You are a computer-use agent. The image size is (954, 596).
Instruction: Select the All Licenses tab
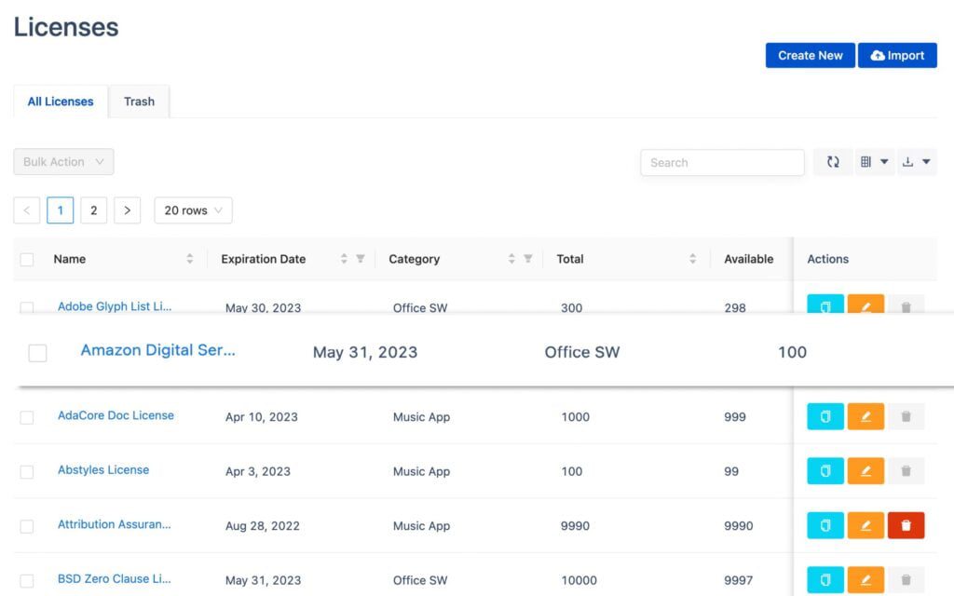[60, 101]
